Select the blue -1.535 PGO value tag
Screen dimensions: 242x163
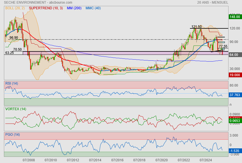[234, 151]
